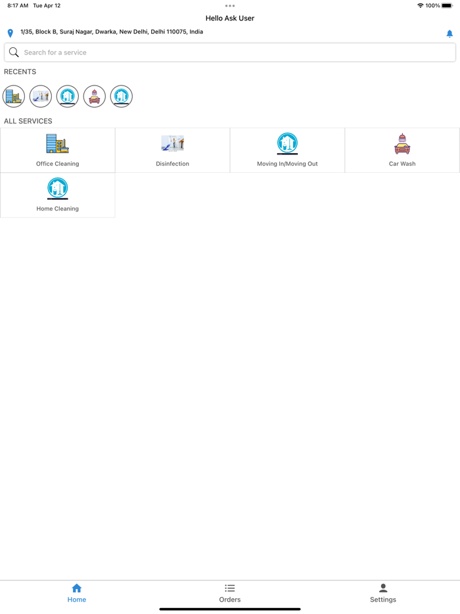
Task: Tap the 'Moving In/Moving Out' label
Action: click(x=287, y=164)
